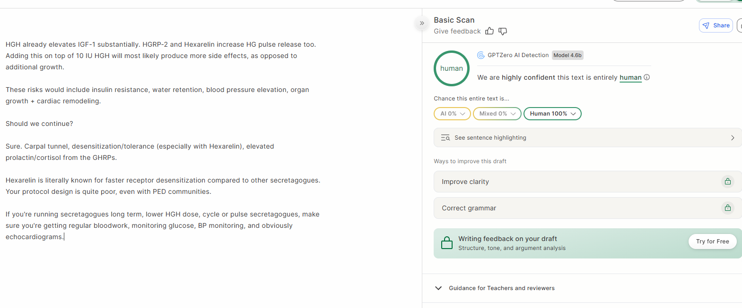742x308 pixels.
Task: Collapse the scan results side panel
Action: tap(422, 23)
